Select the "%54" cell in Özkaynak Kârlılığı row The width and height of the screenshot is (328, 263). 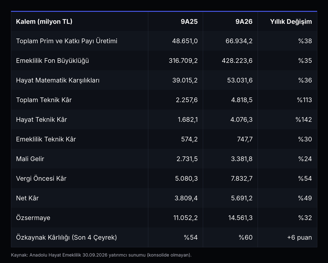(191, 237)
